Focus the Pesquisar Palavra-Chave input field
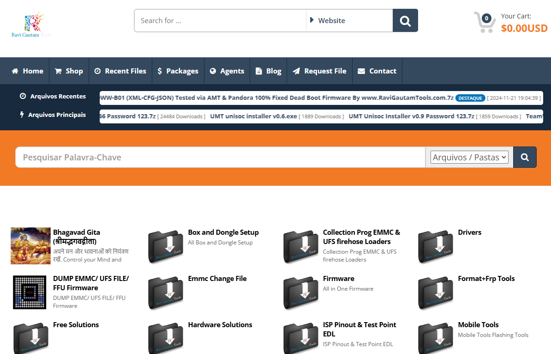Screen dimensions: 551x354 [x=220, y=157]
